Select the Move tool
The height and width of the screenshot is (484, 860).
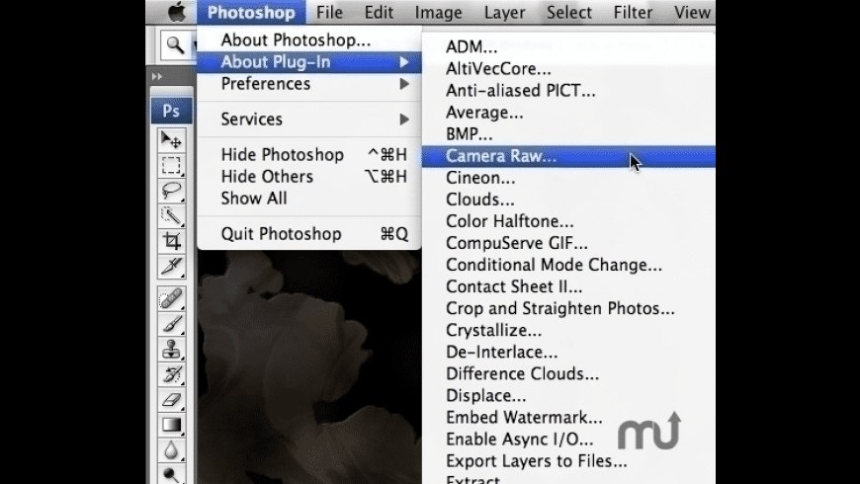(x=171, y=140)
